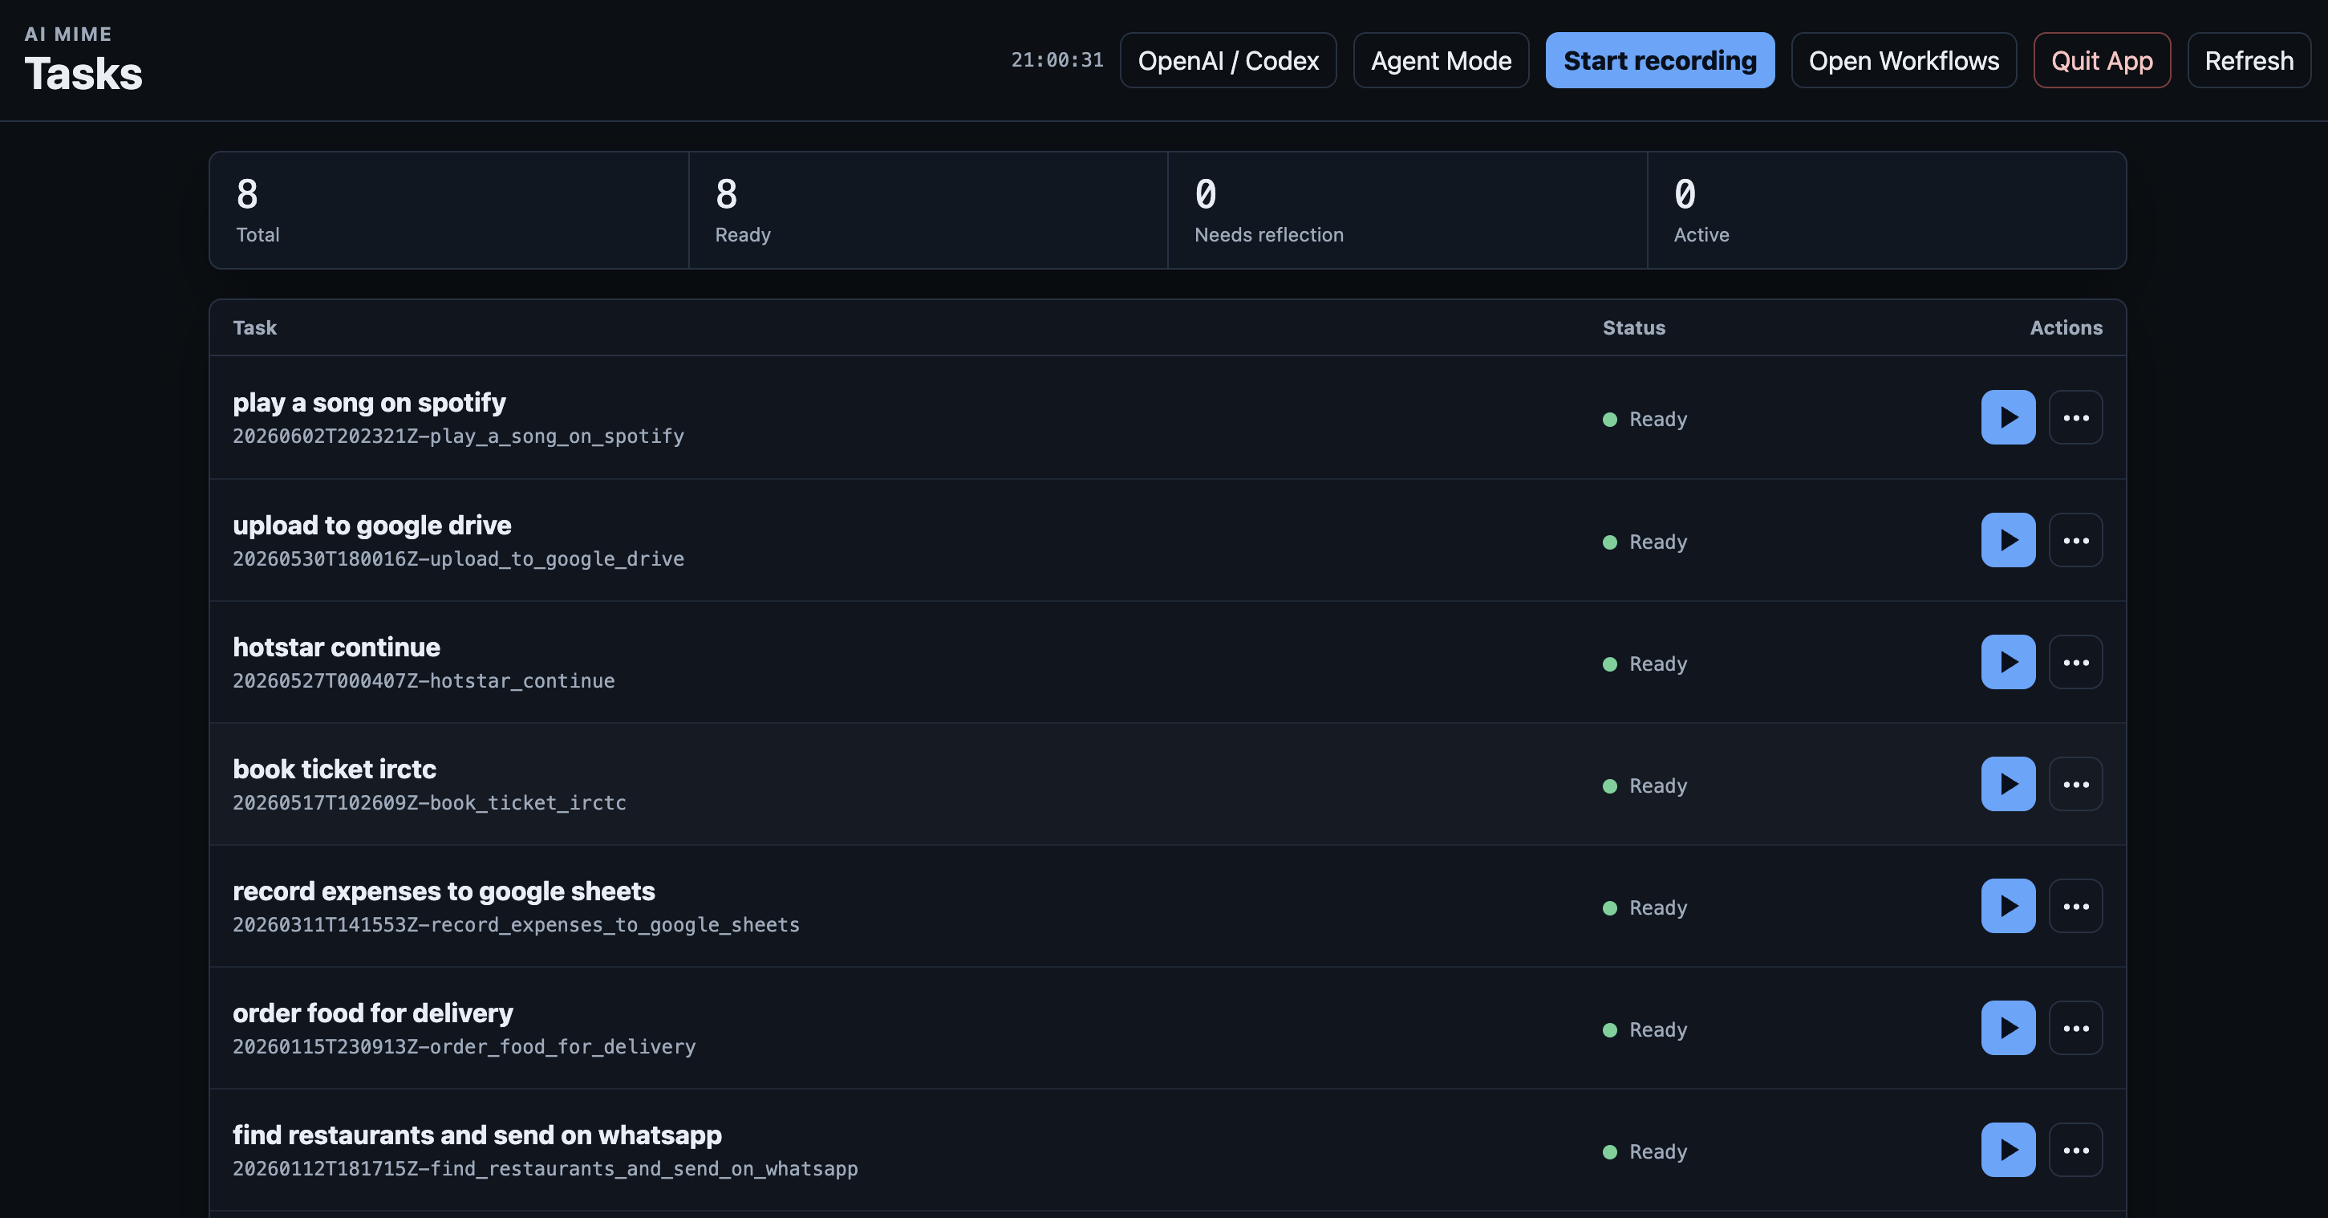Run the book ticket irctc task
The width and height of the screenshot is (2328, 1218).
(2008, 784)
